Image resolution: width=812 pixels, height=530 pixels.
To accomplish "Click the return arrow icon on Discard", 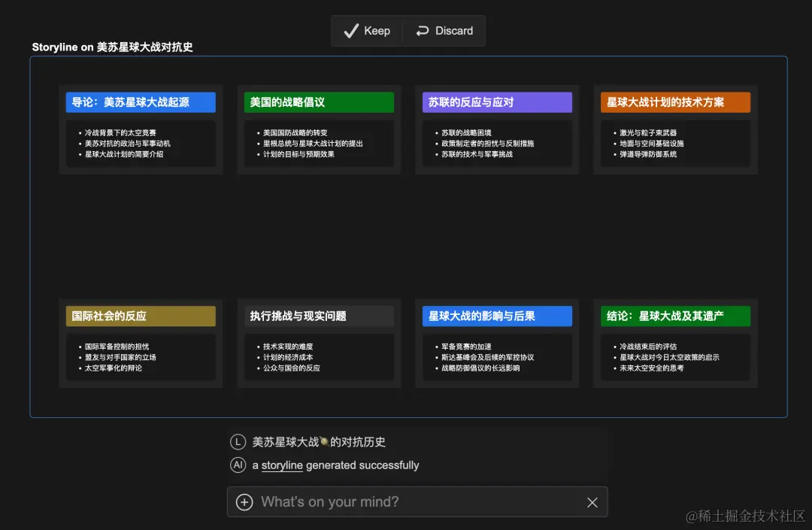I will (x=423, y=31).
